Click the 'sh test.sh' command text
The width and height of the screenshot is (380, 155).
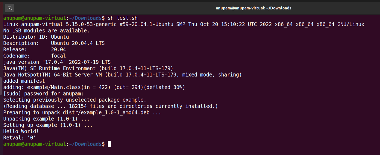123,18
